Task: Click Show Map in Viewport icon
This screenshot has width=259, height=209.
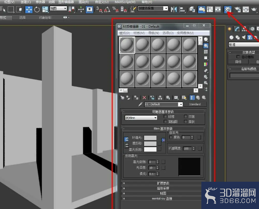Action: tap(184, 98)
